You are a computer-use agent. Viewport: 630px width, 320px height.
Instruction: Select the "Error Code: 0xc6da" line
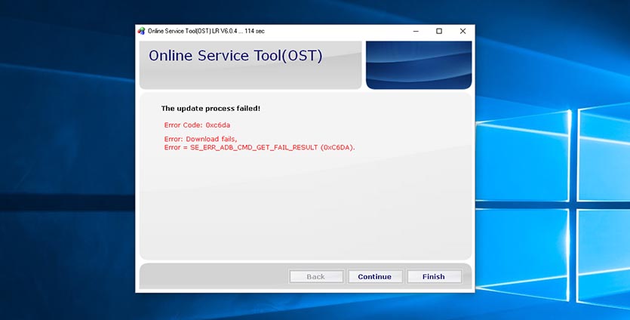(x=197, y=125)
